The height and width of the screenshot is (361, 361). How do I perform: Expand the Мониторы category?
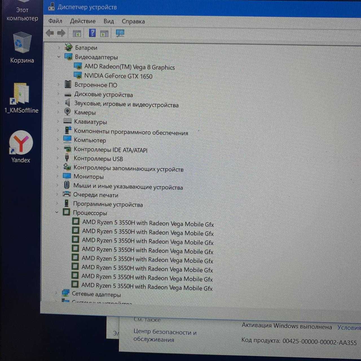pos(57,176)
